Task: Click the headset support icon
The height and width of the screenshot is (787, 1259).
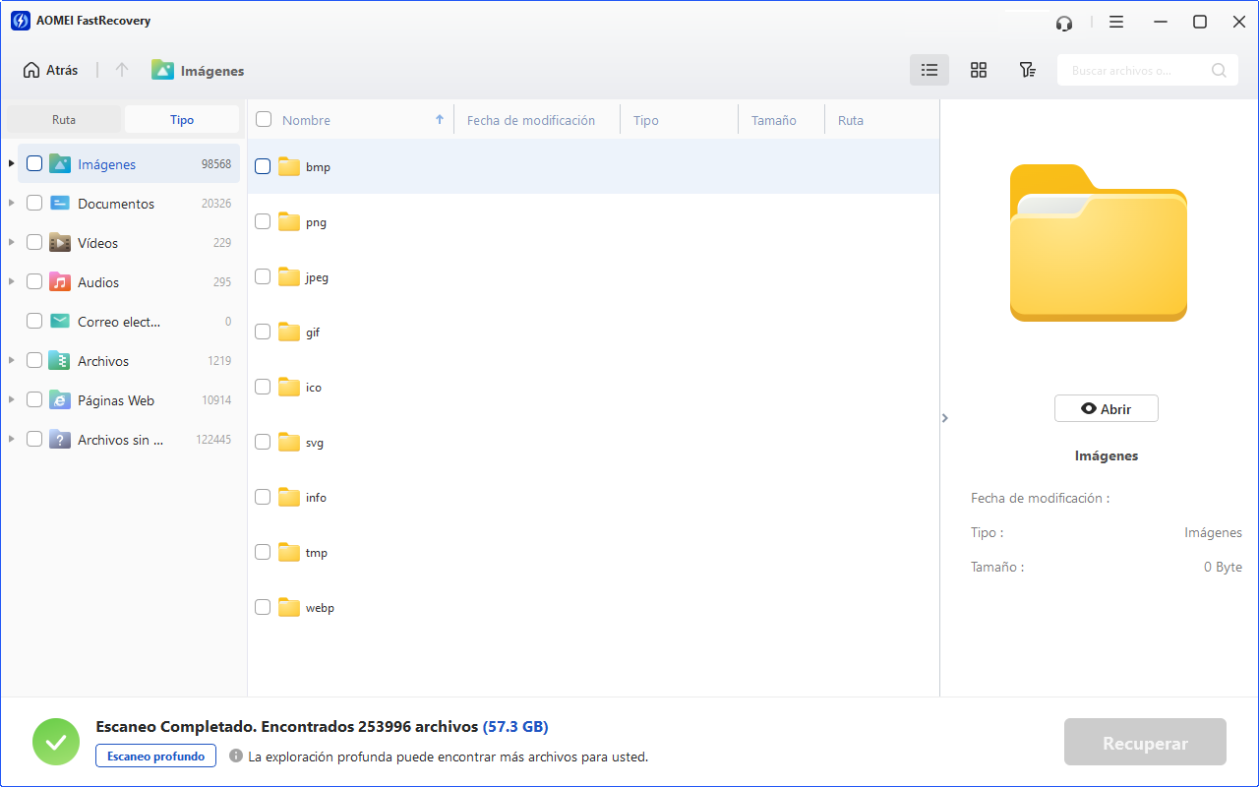Action: point(1063,22)
